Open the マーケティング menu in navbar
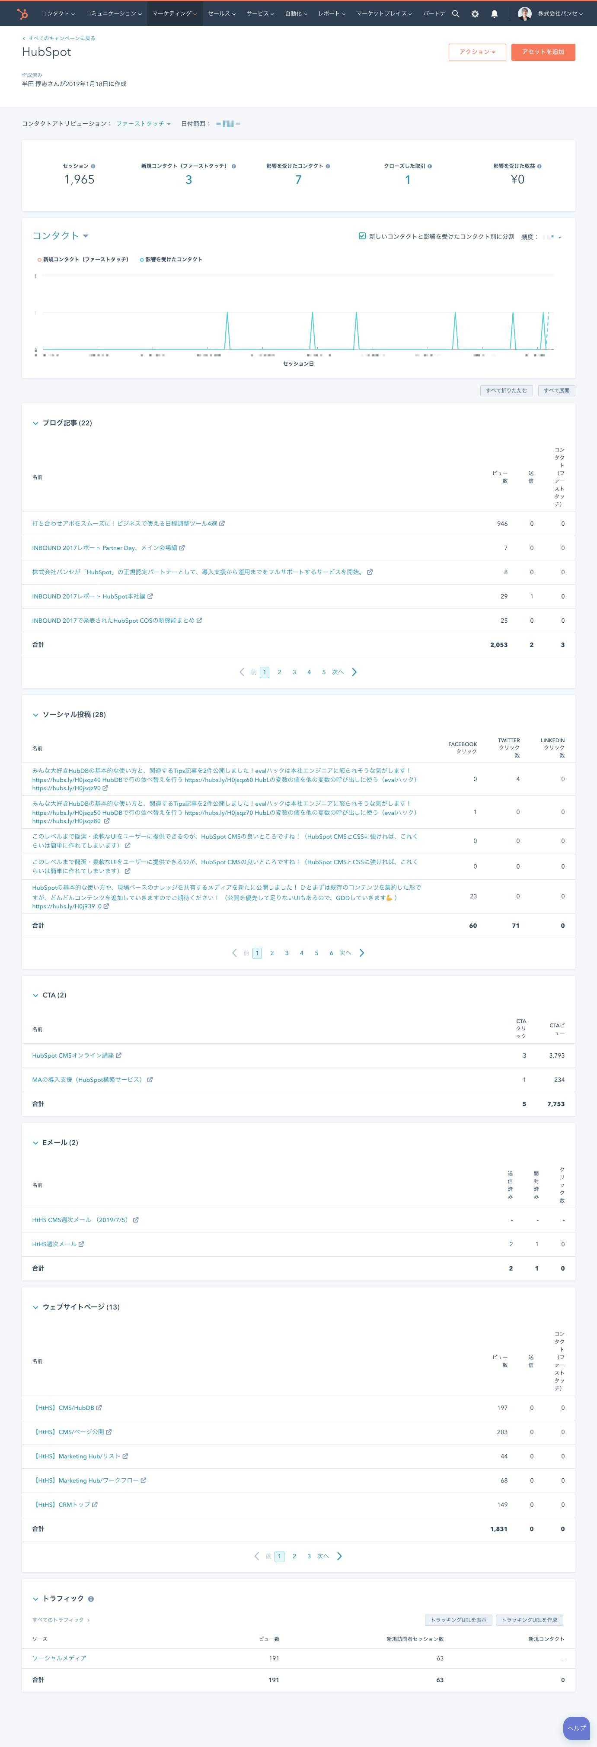Image resolution: width=597 pixels, height=1747 pixels. coord(174,13)
